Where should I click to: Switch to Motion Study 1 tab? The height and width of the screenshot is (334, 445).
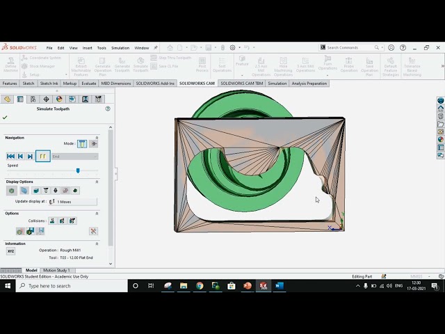(56, 271)
